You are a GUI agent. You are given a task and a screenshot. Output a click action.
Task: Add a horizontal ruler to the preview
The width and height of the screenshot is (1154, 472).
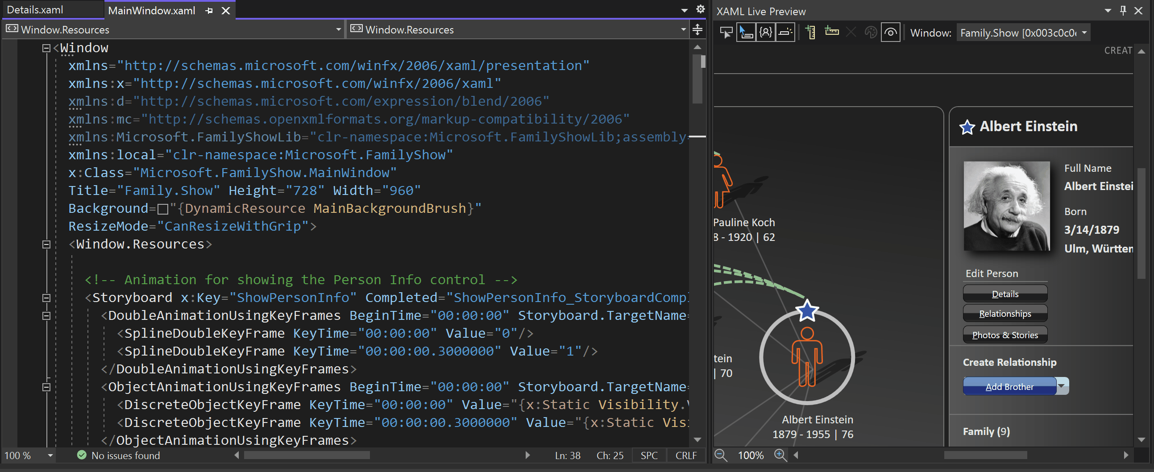click(831, 32)
